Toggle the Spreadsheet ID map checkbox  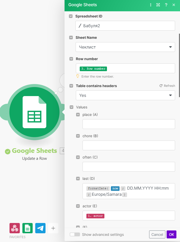pyautogui.click(x=71, y=16)
